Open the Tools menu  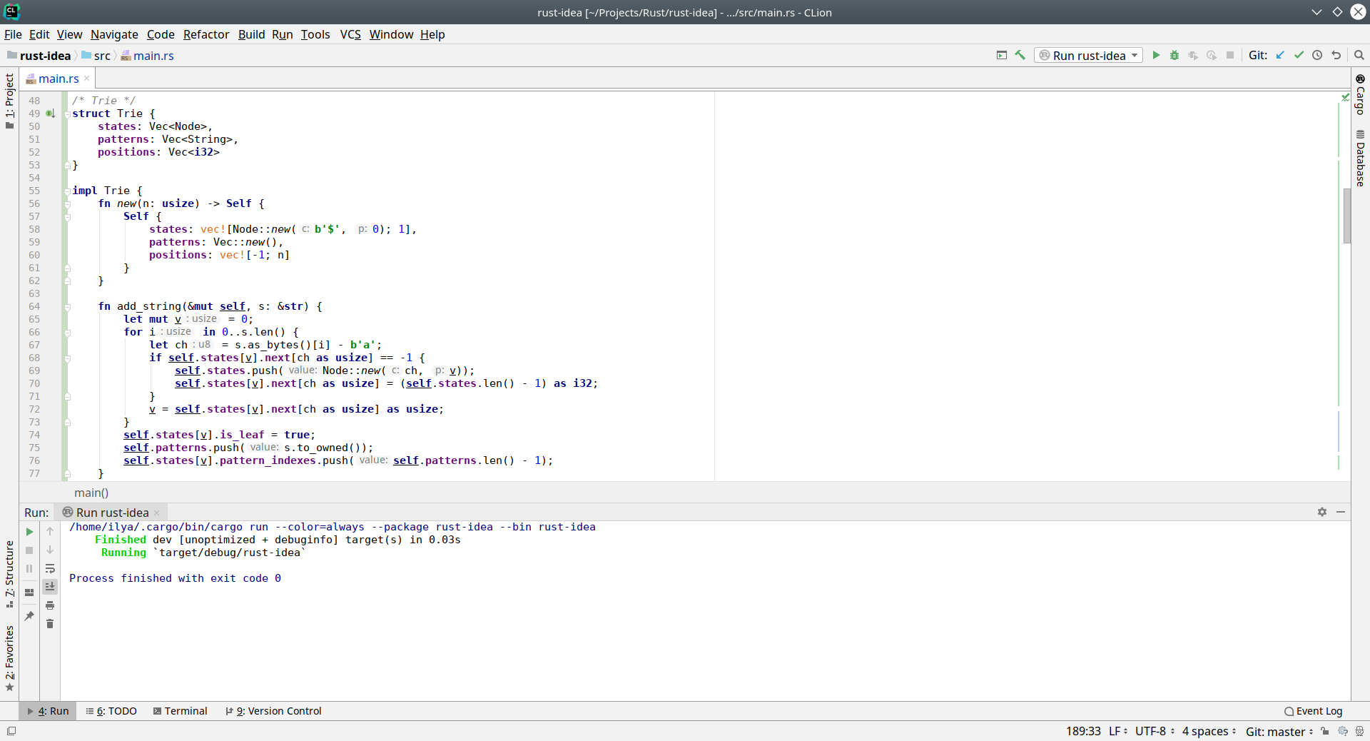point(315,34)
